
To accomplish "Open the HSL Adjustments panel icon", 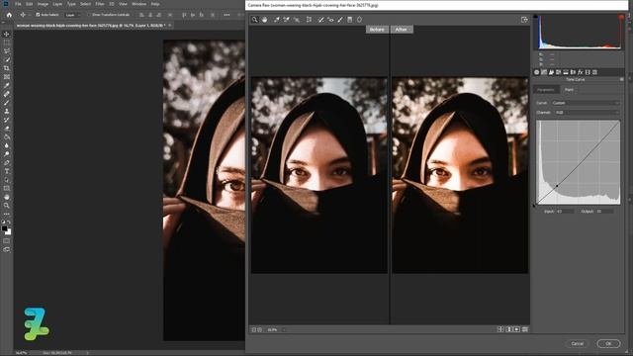I will [558, 72].
